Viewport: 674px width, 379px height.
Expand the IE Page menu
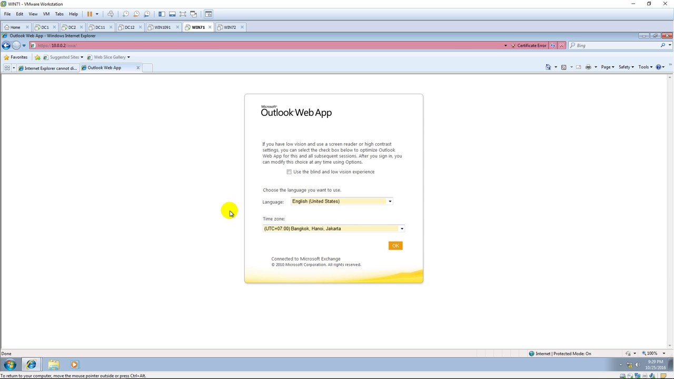608,67
